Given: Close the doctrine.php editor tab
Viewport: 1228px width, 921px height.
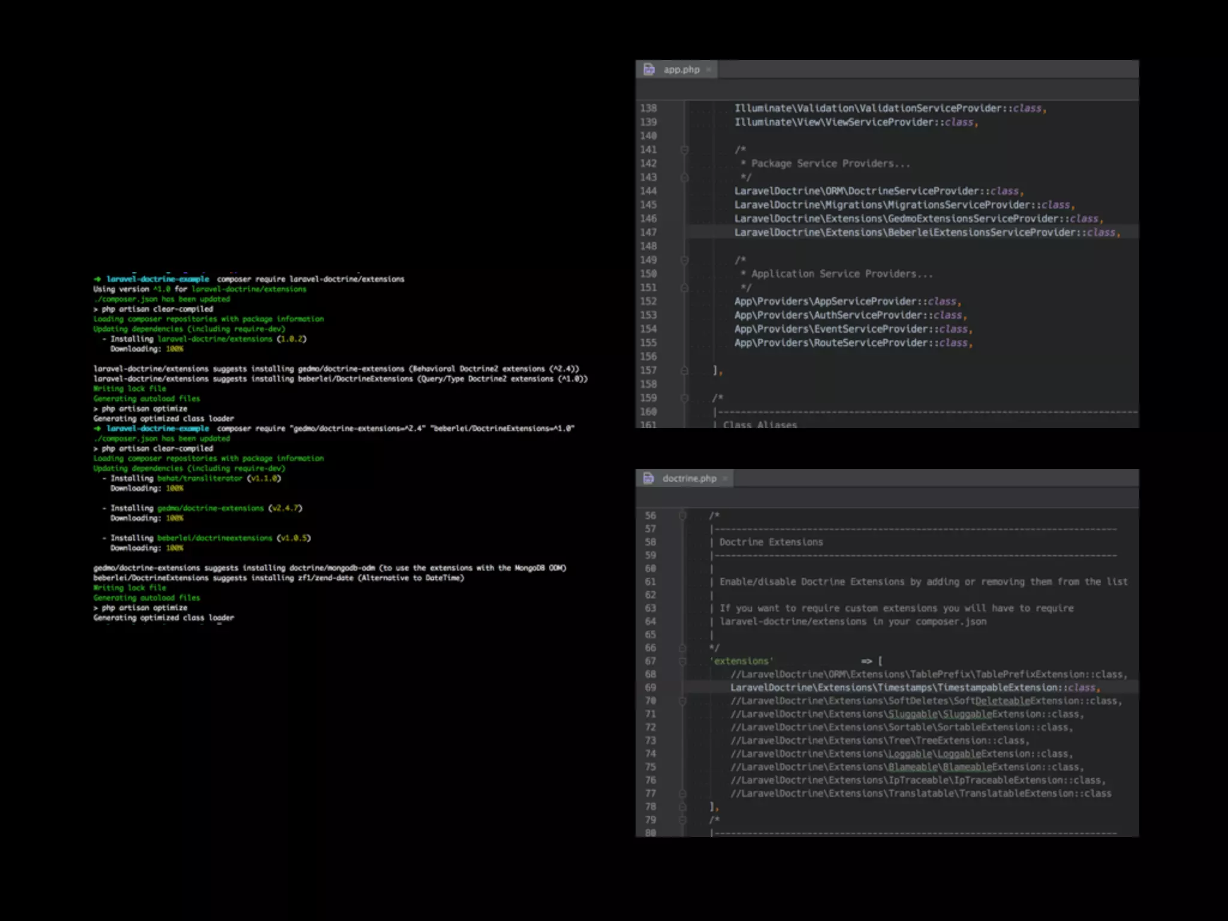Looking at the screenshot, I should tap(725, 478).
